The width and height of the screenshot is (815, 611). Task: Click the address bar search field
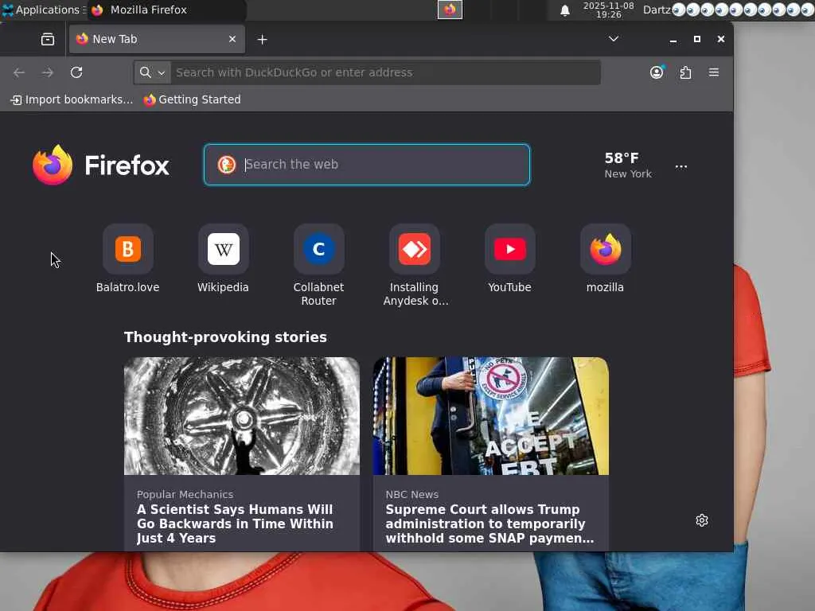(387, 72)
